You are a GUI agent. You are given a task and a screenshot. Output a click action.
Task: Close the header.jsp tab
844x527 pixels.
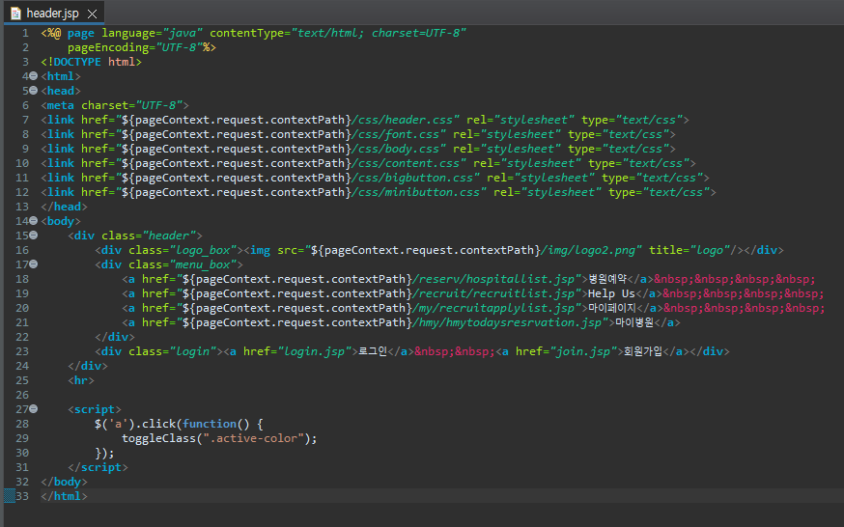coord(93,14)
